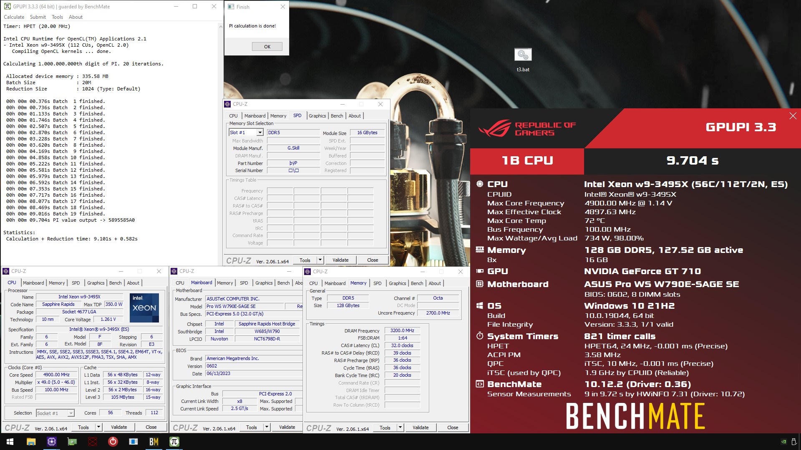
Task: Click Validate in CPU-Z SPD window
Action: 340,260
